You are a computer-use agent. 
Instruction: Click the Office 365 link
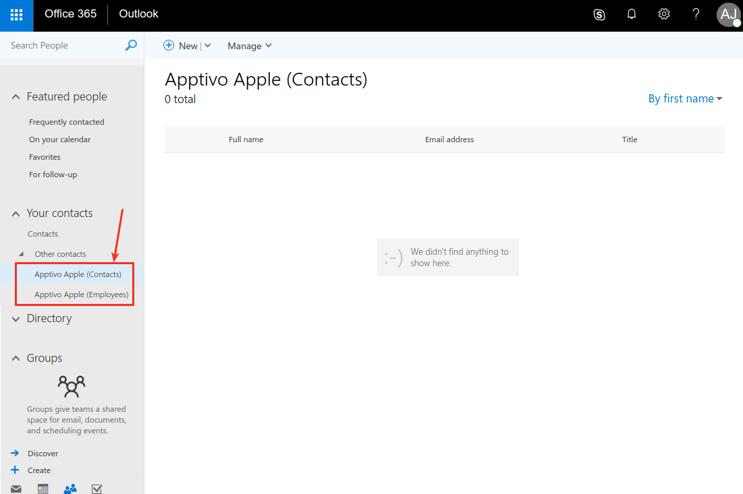coord(71,13)
